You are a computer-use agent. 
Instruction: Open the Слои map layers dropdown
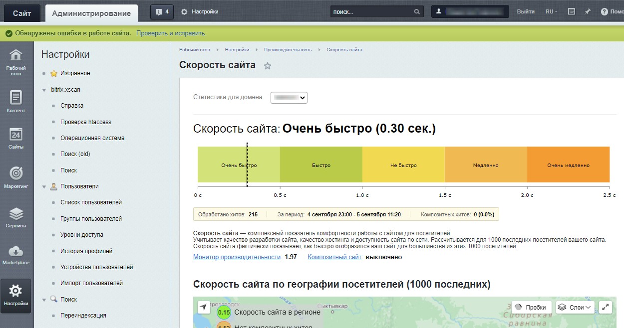click(575, 307)
